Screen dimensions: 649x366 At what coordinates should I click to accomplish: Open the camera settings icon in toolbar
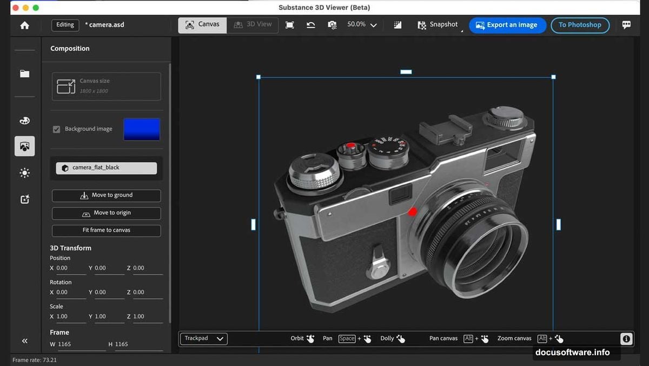point(332,25)
